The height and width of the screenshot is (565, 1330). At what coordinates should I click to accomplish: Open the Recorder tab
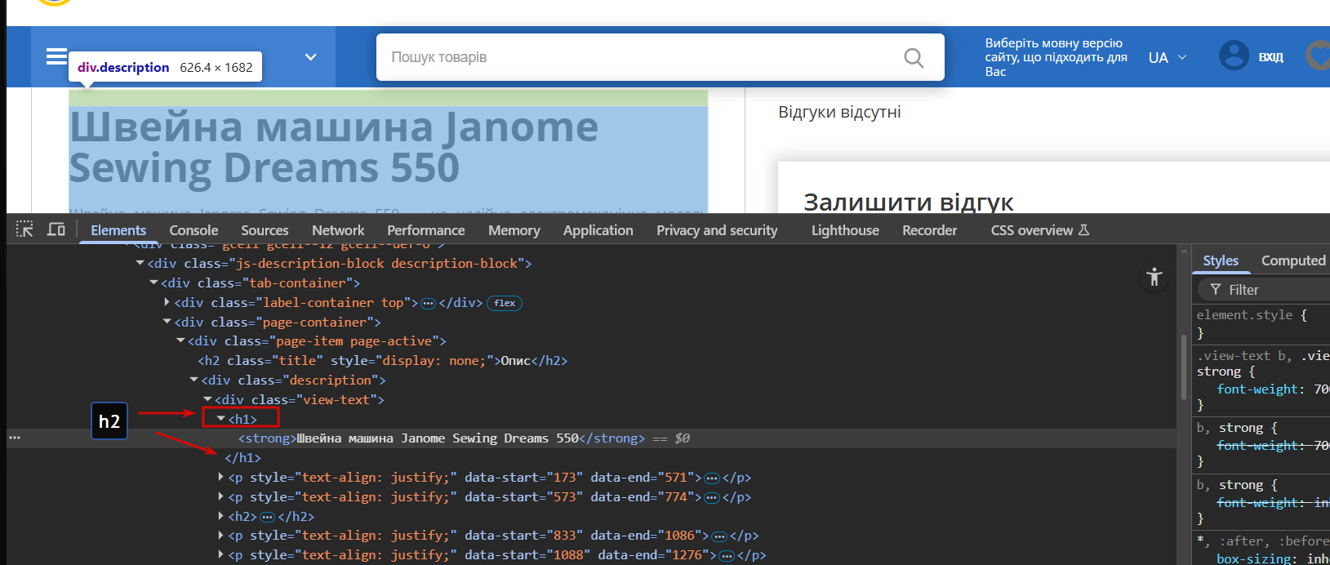[929, 230]
